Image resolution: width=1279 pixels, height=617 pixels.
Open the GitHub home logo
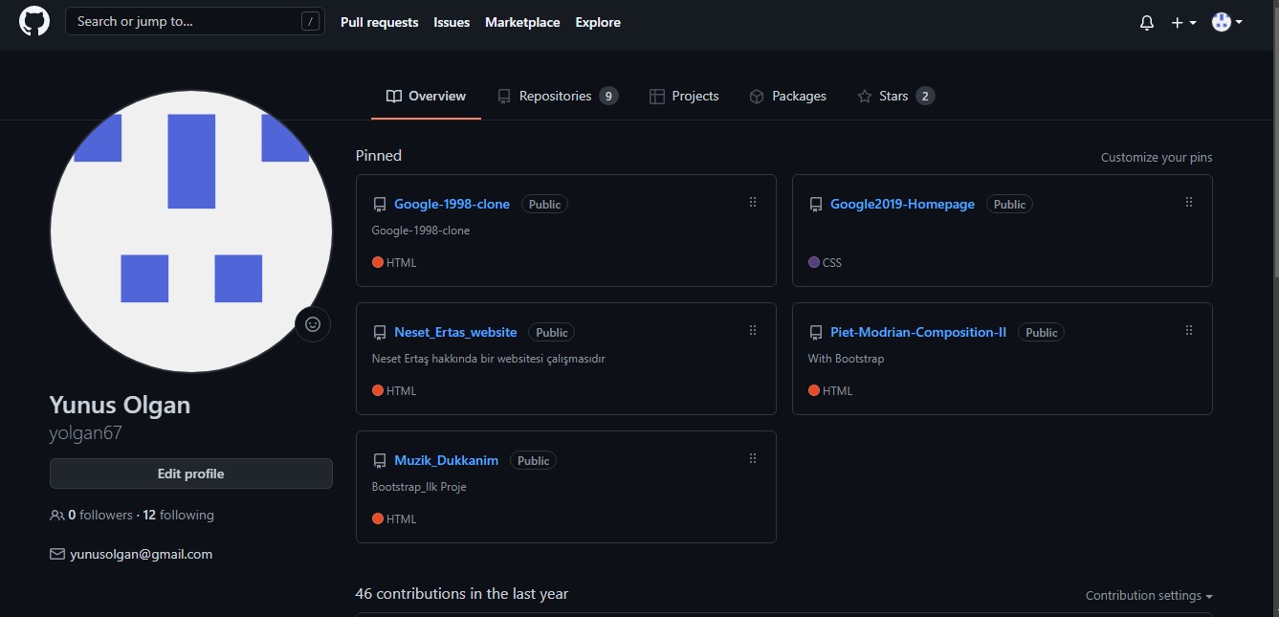pyautogui.click(x=34, y=21)
